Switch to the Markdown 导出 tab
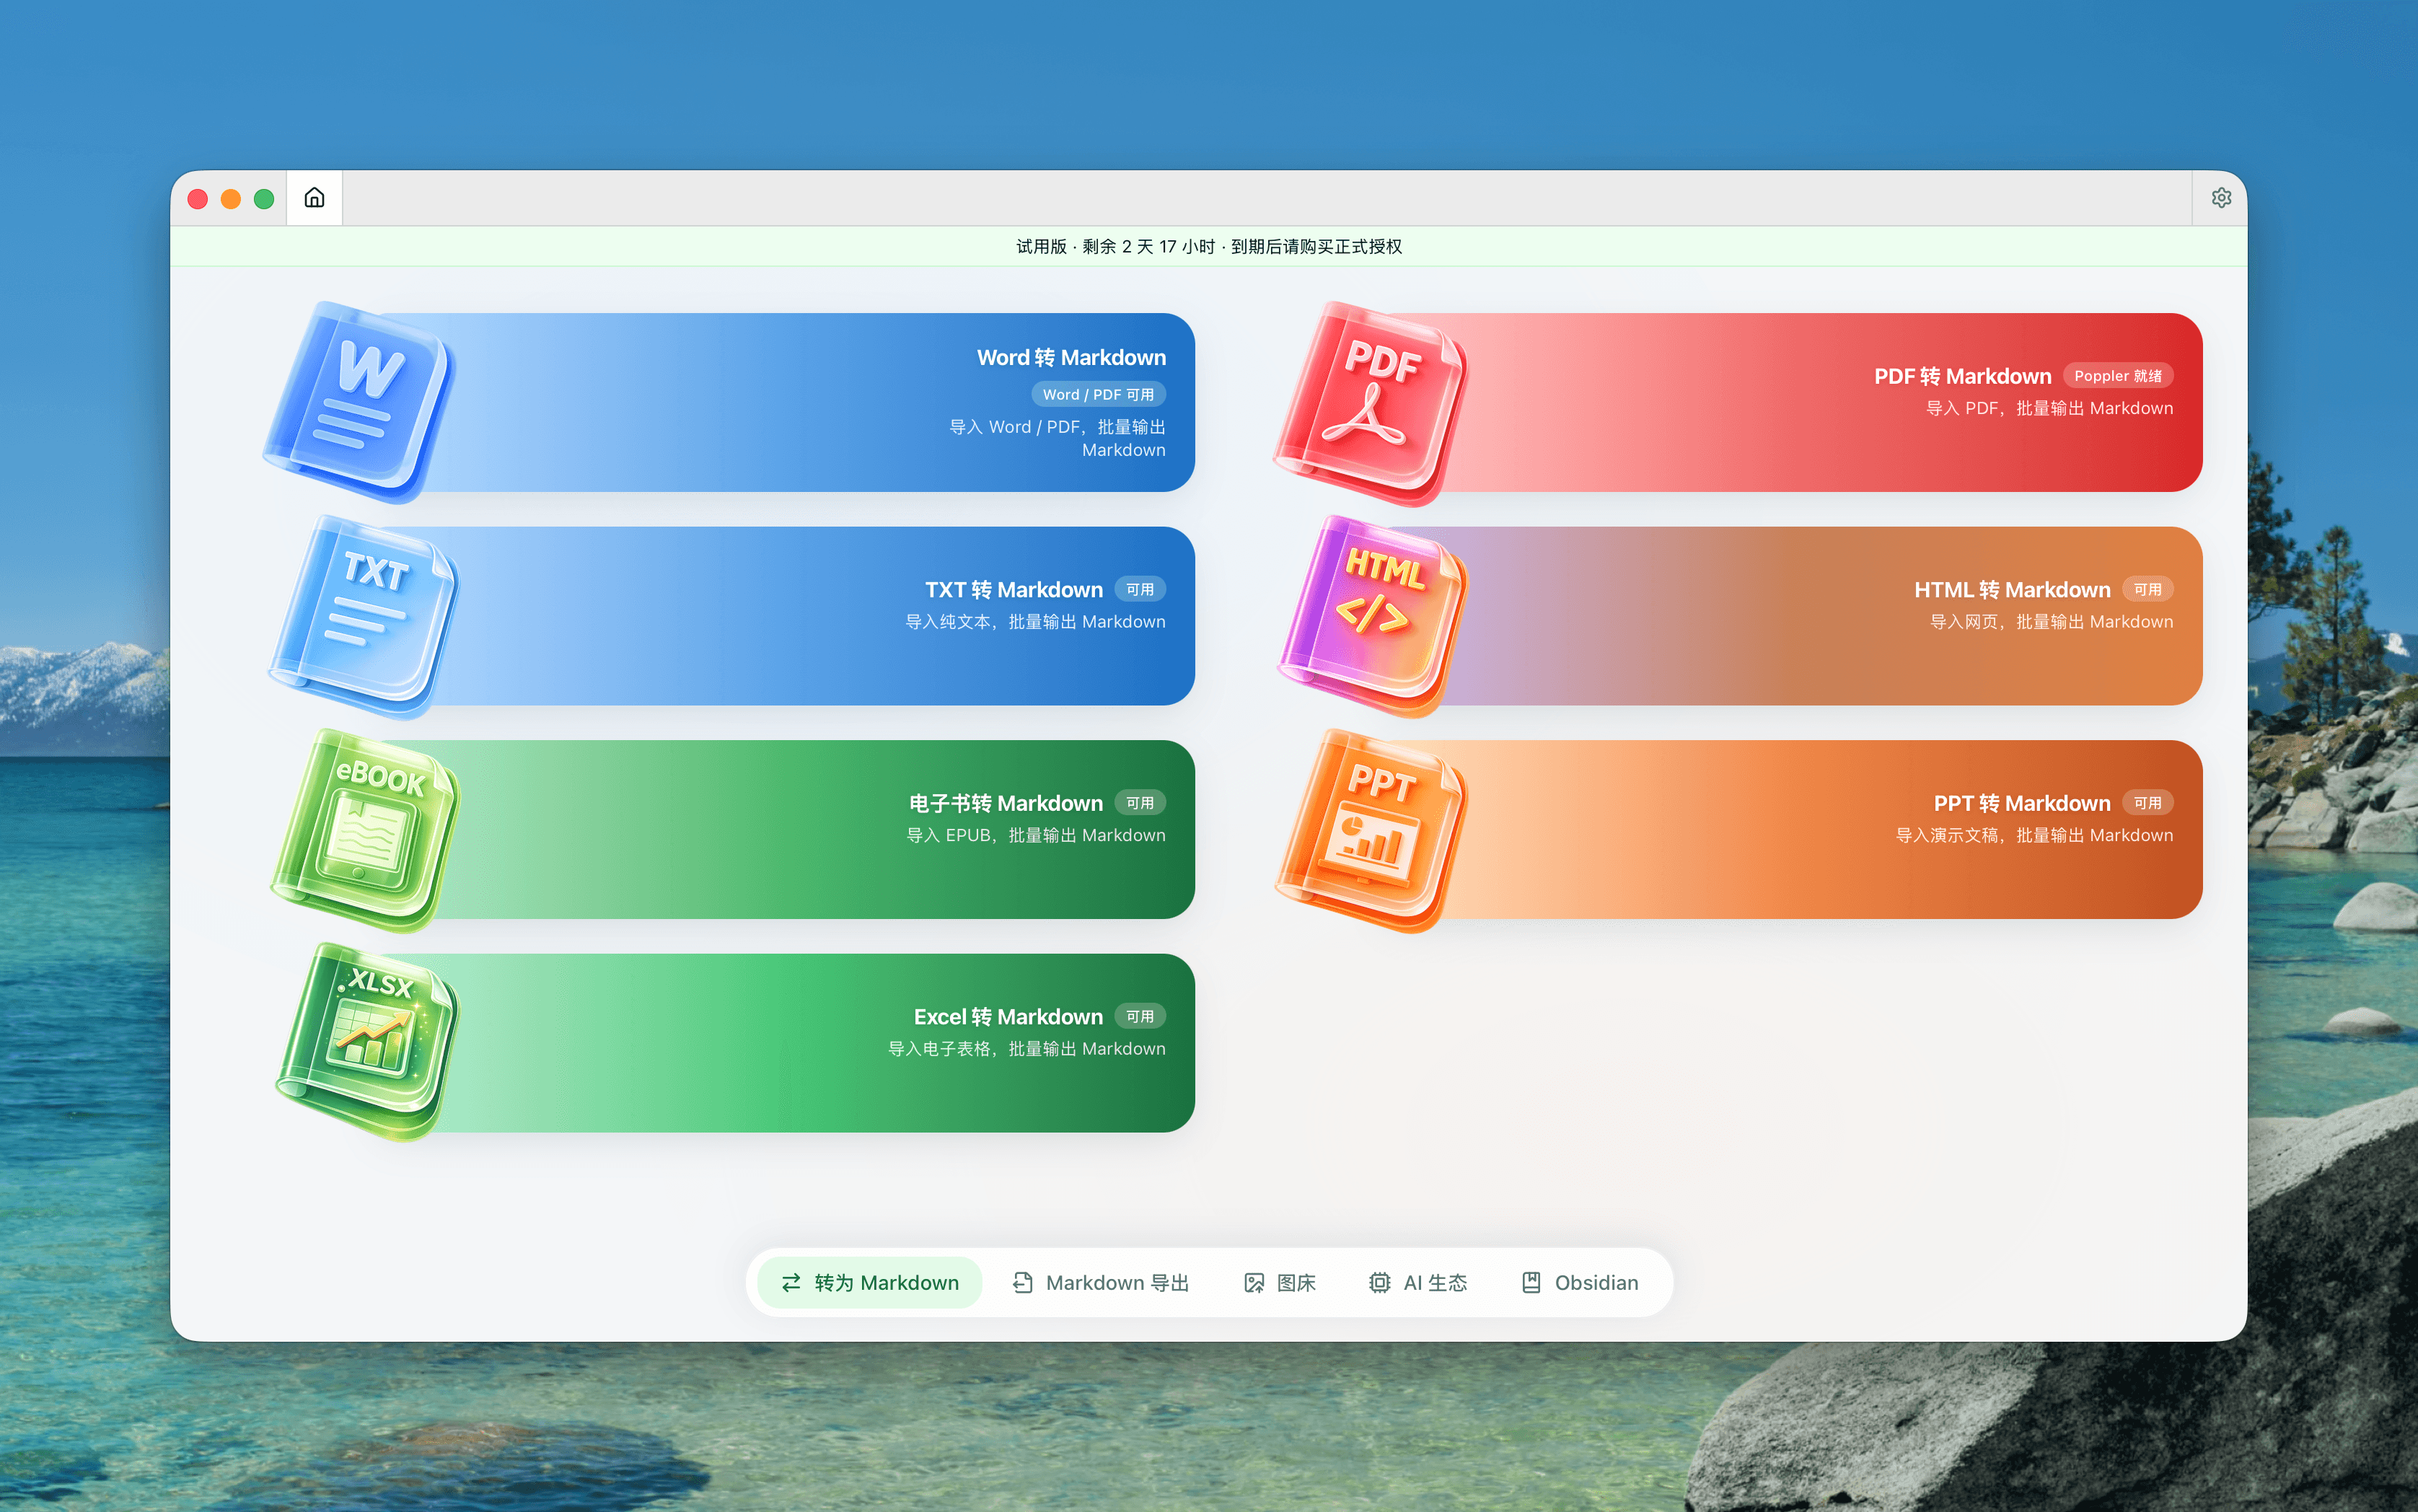 1101,1282
